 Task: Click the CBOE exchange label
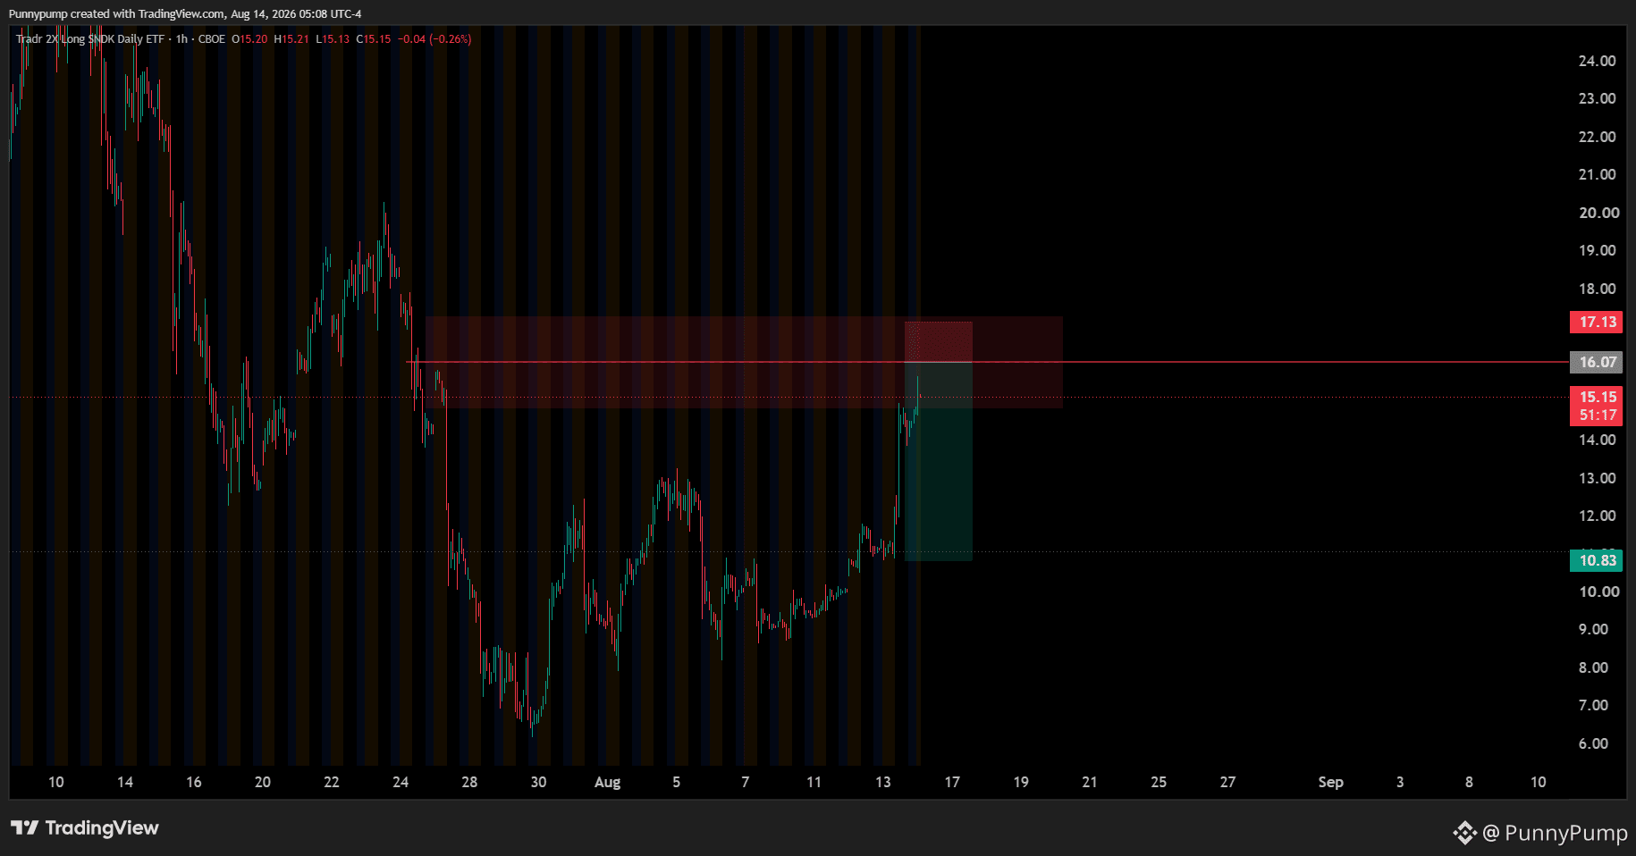pyautogui.click(x=212, y=39)
